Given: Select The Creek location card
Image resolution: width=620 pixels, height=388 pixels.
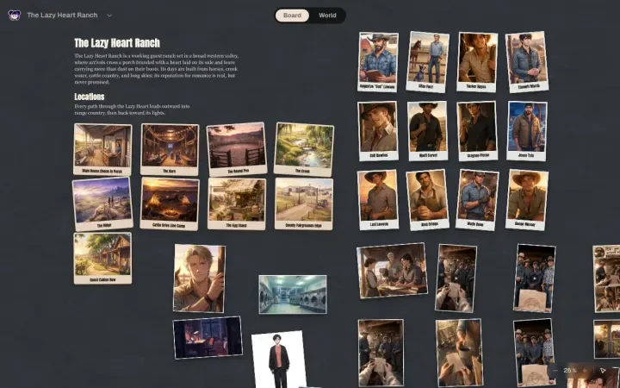Looking at the screenshot, I should [x=304, y=149].
